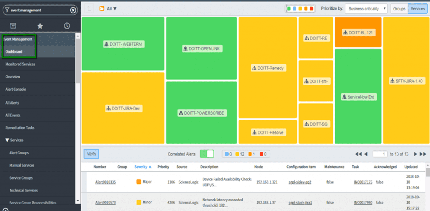Open the Business criticality prioritize dropdown
The width and height of the screenshot is (430, 211).
366,8
